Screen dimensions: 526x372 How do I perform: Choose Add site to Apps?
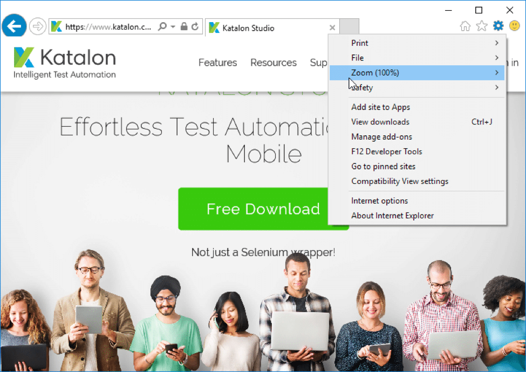[x=417, y=107]
